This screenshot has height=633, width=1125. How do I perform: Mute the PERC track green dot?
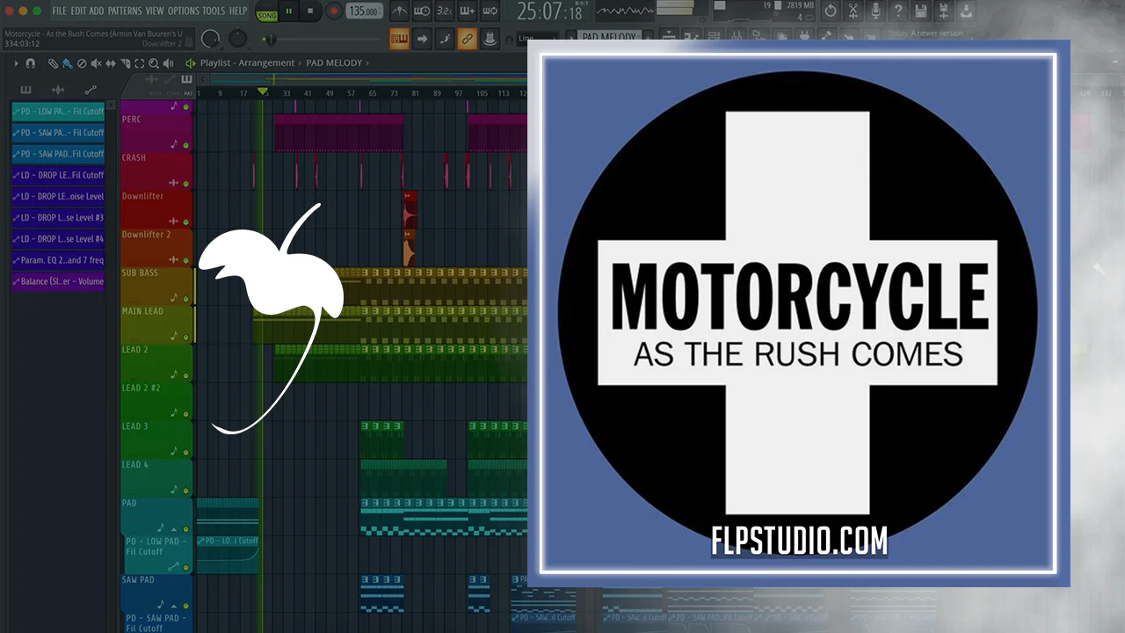185,145
